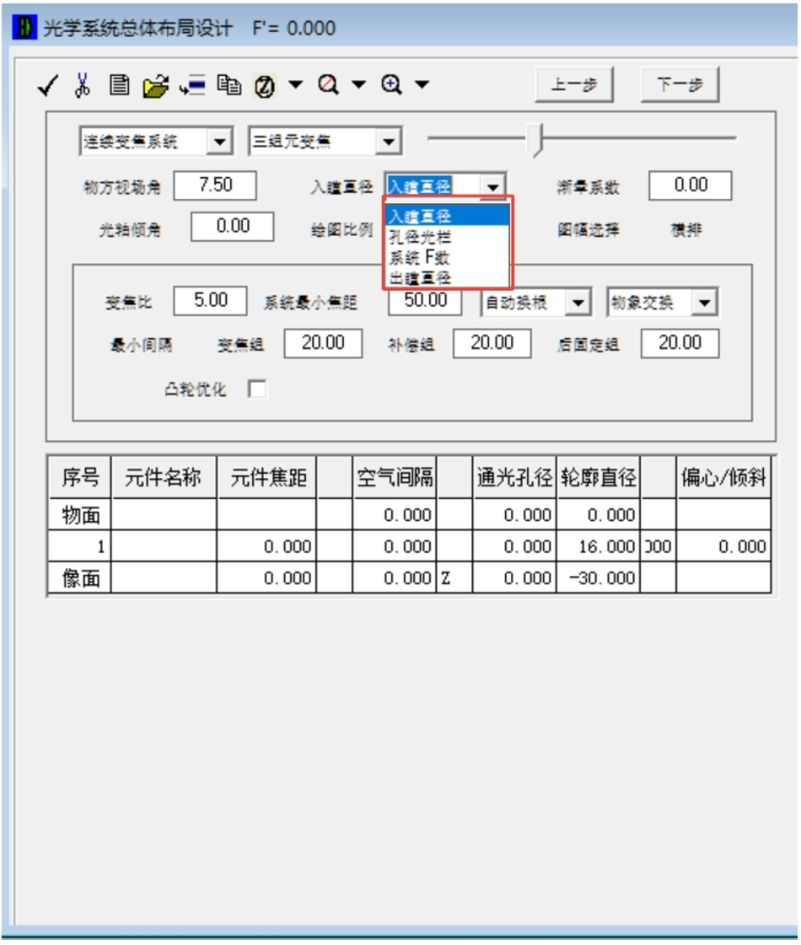Choose 系统 F数 in the dropdown list

(420, 258)
